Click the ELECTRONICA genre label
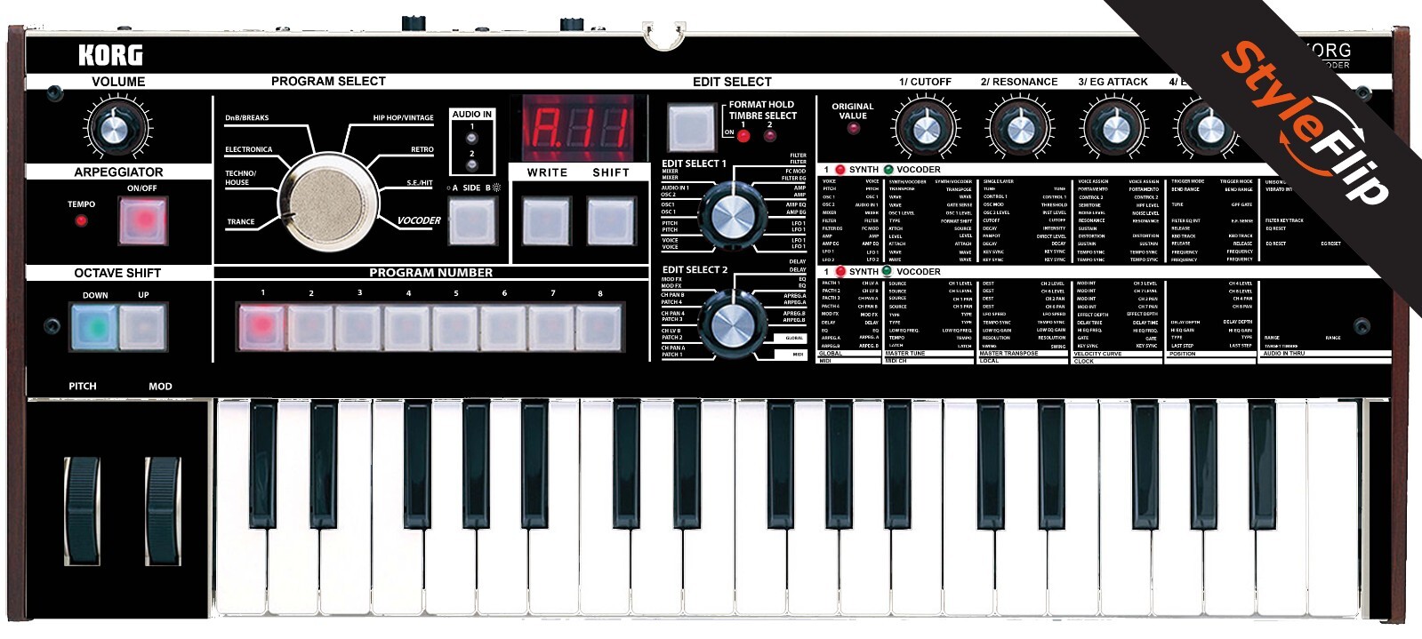Screen dimensions: 1422x639 coord(248,149)
